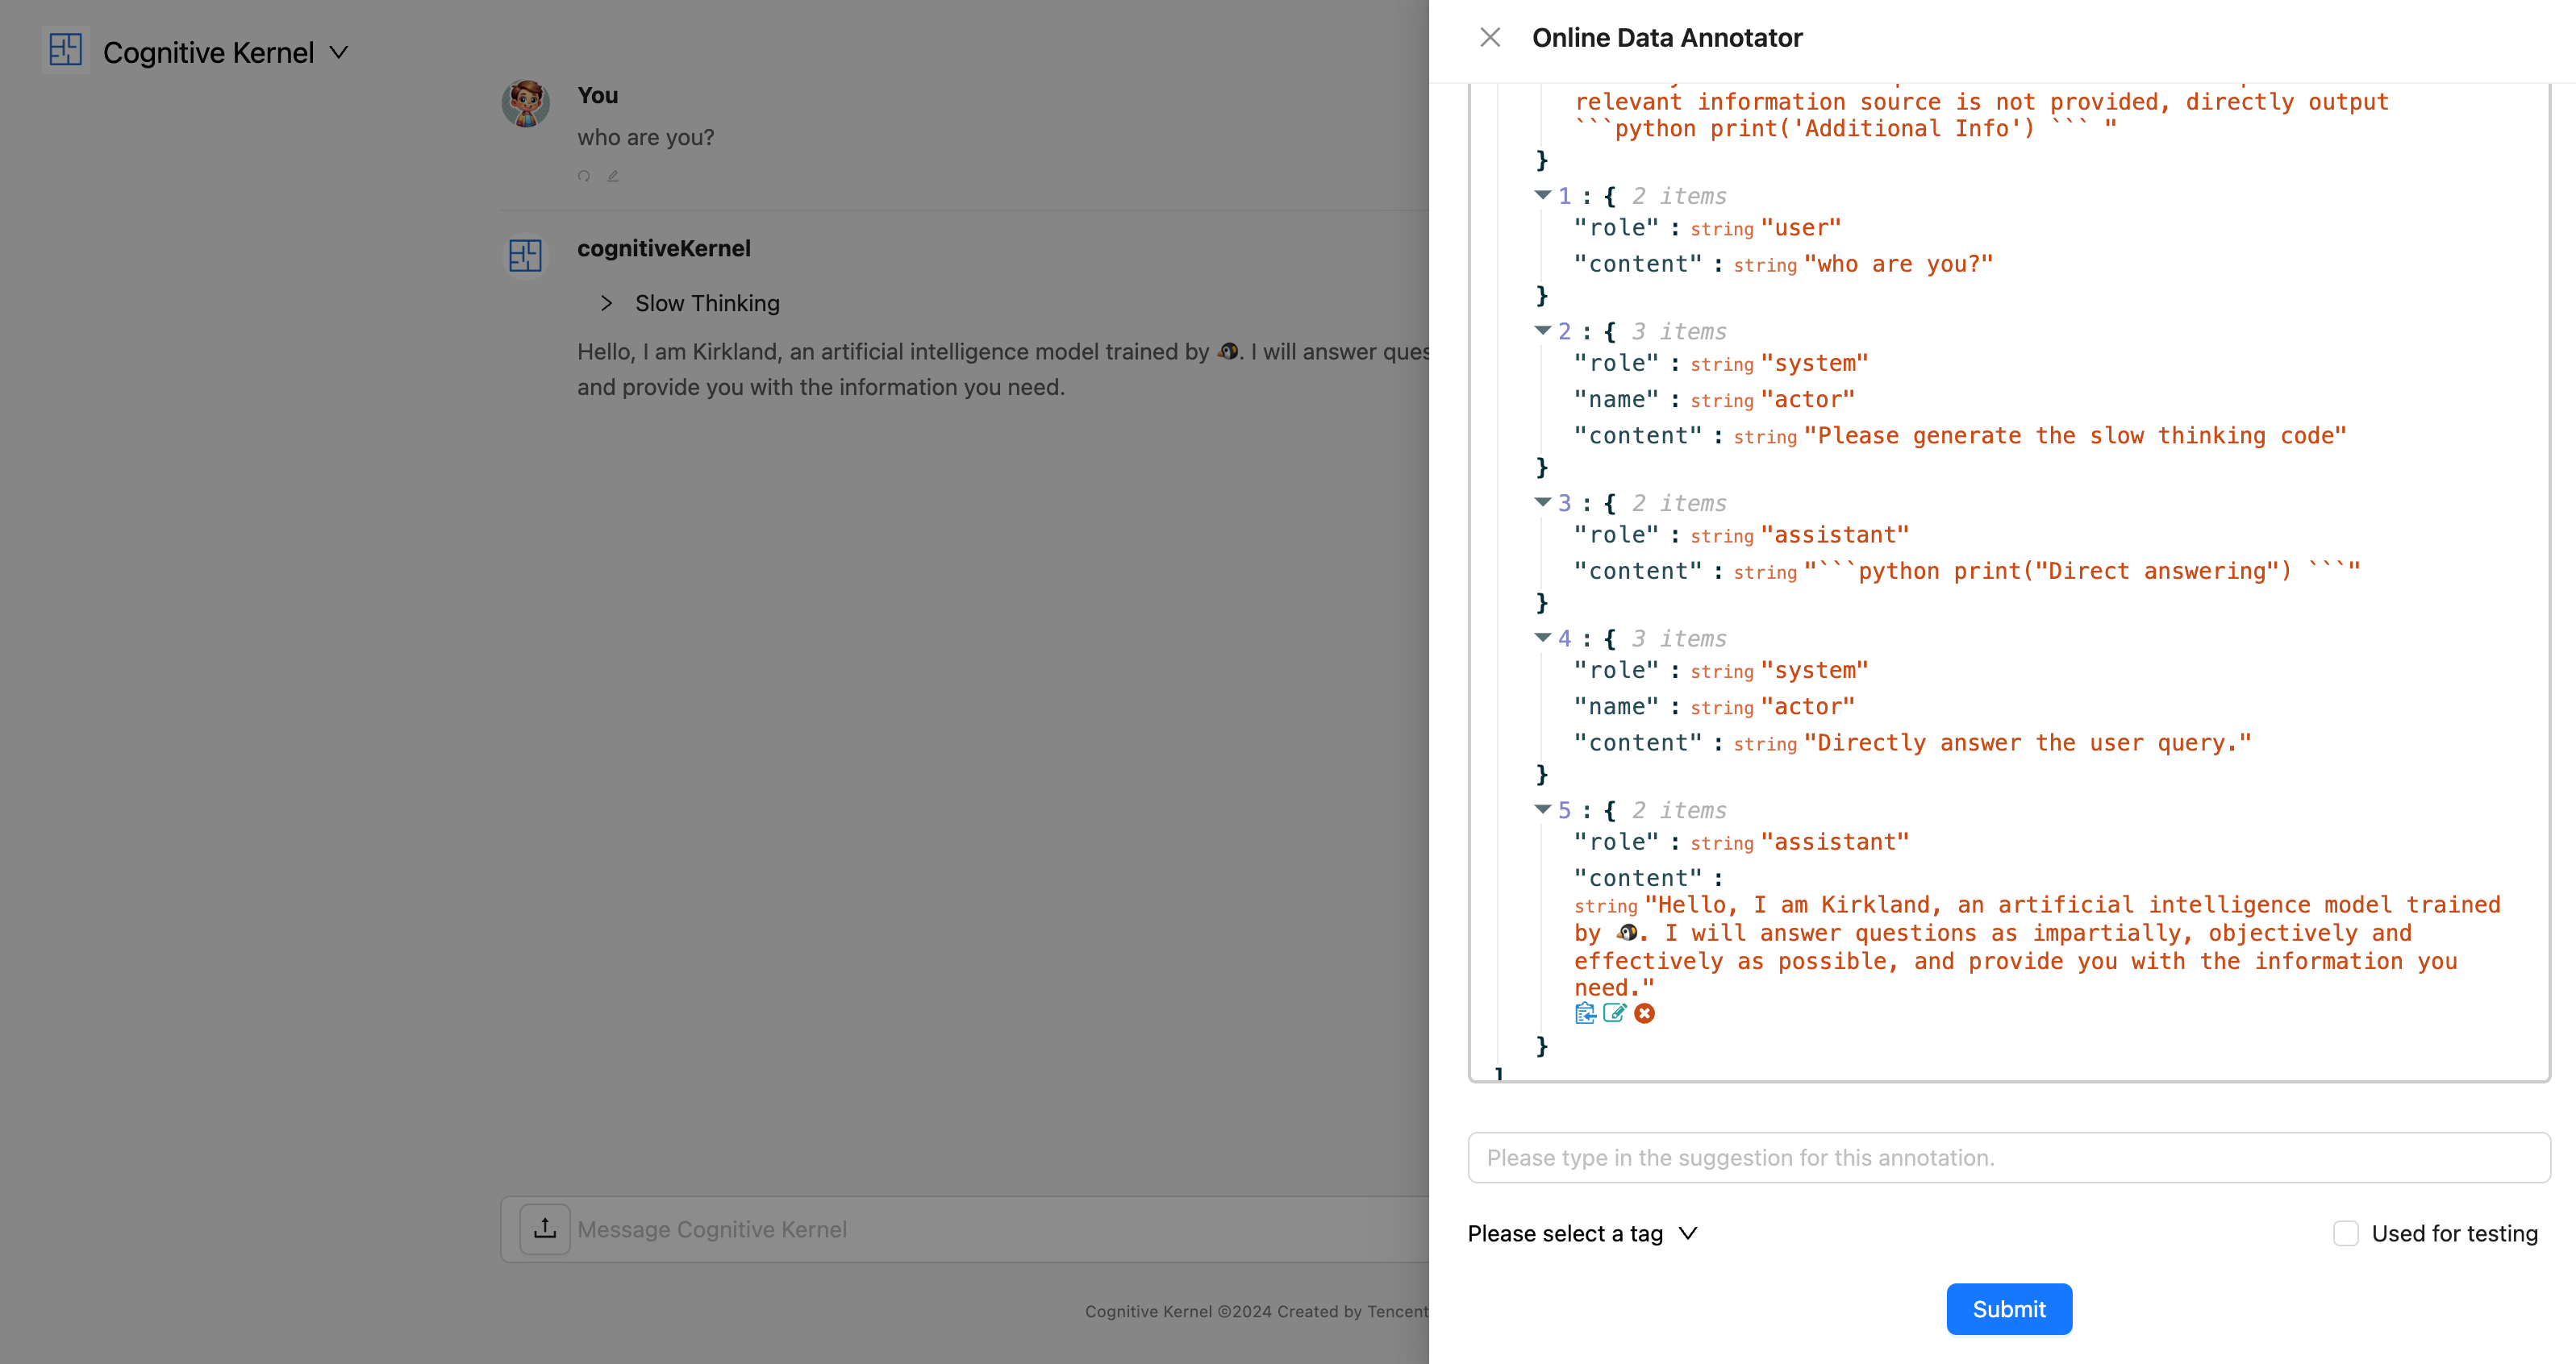
Task: Click the Message Cognitive Kernel input box
Action: point(990,1229)
